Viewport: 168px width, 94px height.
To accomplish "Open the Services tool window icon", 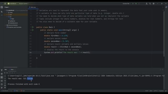I will pos(2,74).
